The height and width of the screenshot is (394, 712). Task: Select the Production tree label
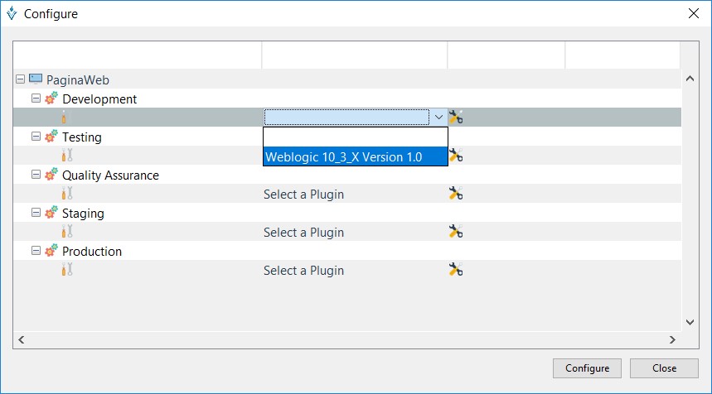pos(92,251)
